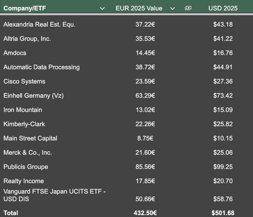The height and width of the screenshot is (217, 253).
Task: Expand the EUR 2025 Value filter chevron
Action: [x=172, y=9]
